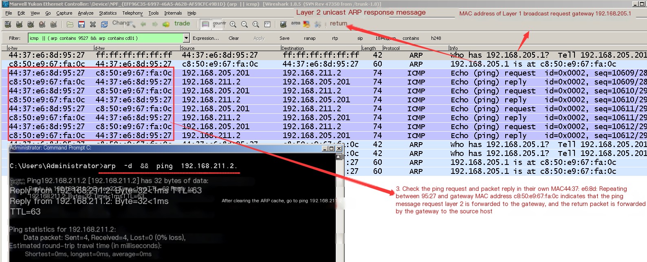Clear the display filter

pos(234,38)
